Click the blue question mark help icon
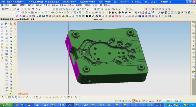The width and height of the screenshot is (196, 107). [159, 16]
